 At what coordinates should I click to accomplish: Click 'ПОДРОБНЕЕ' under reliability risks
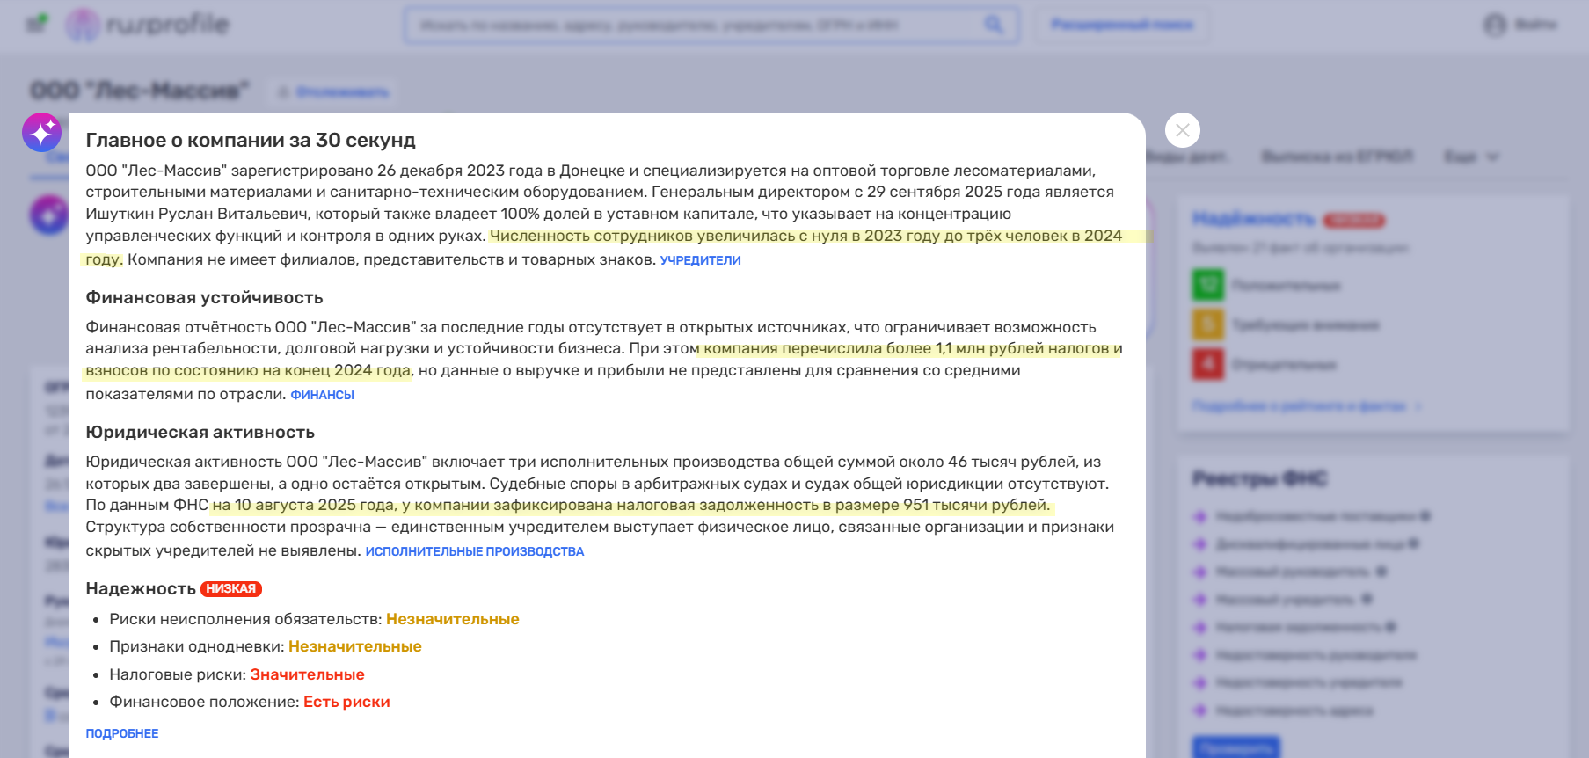tap(122, 733)
